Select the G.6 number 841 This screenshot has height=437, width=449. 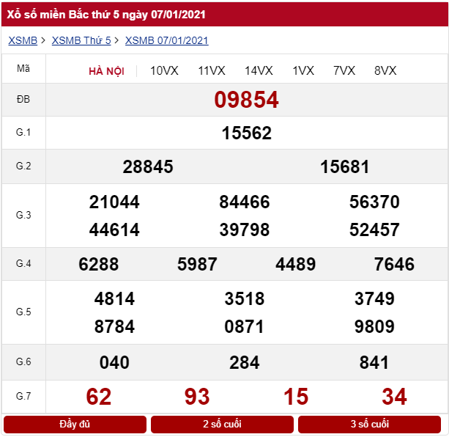click(x=374, y=362)
